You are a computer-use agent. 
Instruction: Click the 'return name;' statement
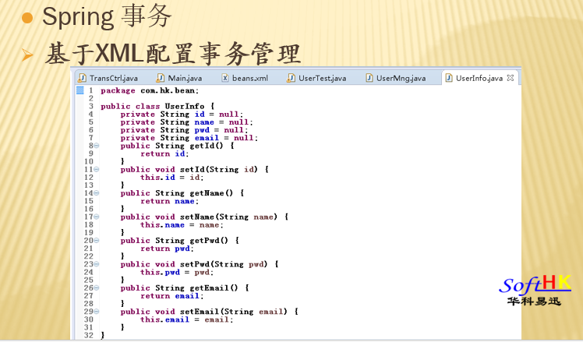click(170, 201)
